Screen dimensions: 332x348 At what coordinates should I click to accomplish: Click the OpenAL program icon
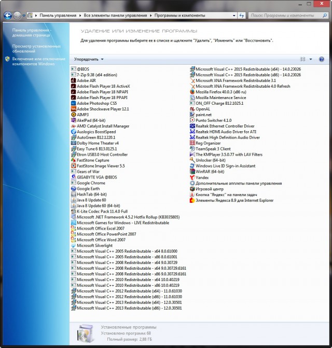(192, 109)
